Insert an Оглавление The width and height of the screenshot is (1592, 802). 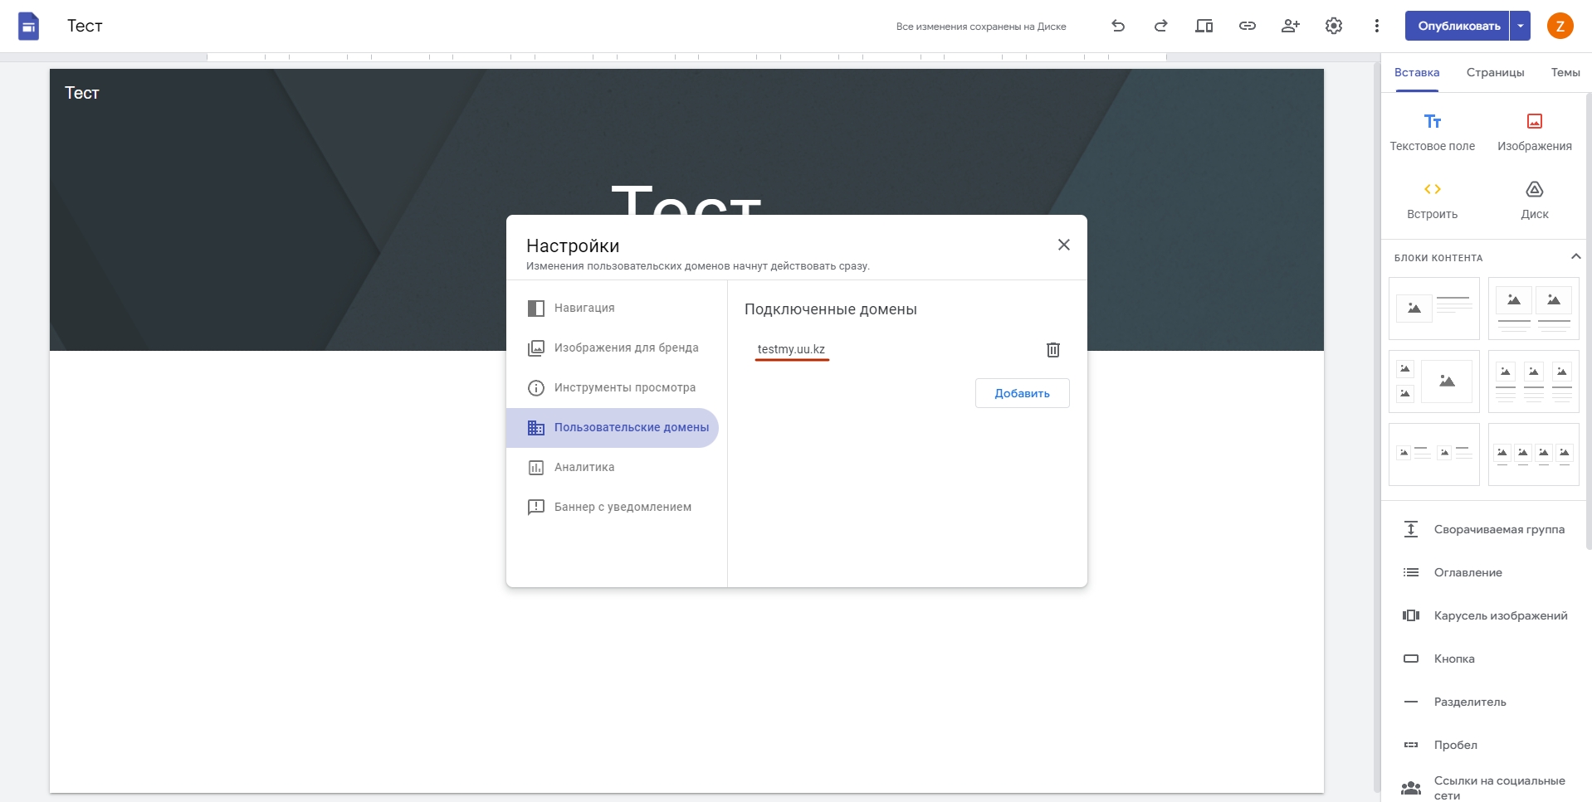coord(1484,572)
